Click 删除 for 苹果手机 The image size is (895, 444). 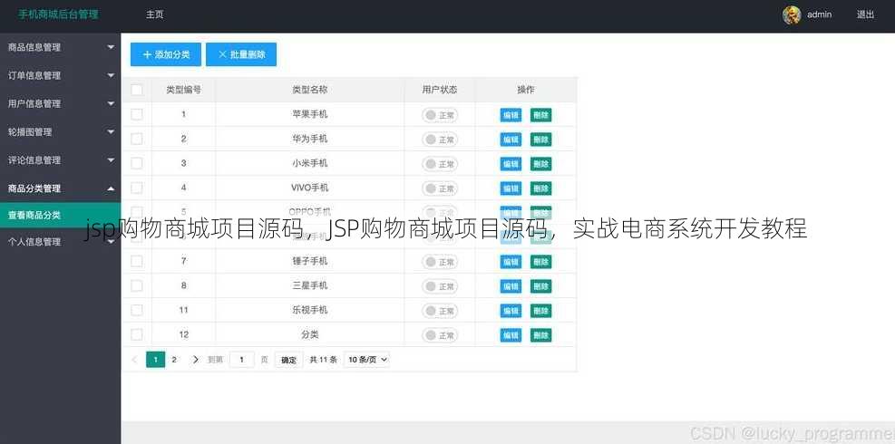pyautogui.click(x=540, y=115)
